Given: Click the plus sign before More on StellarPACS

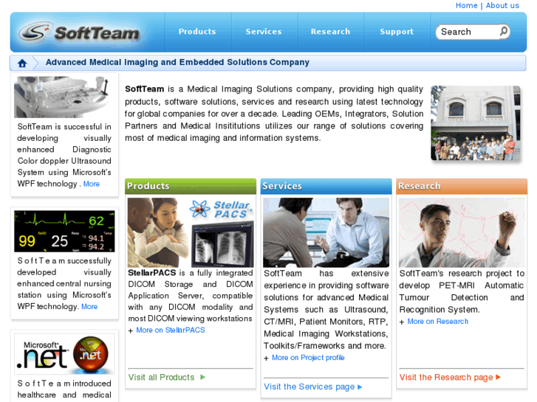Looking at the screenshot, I should (x=130, y=331).
